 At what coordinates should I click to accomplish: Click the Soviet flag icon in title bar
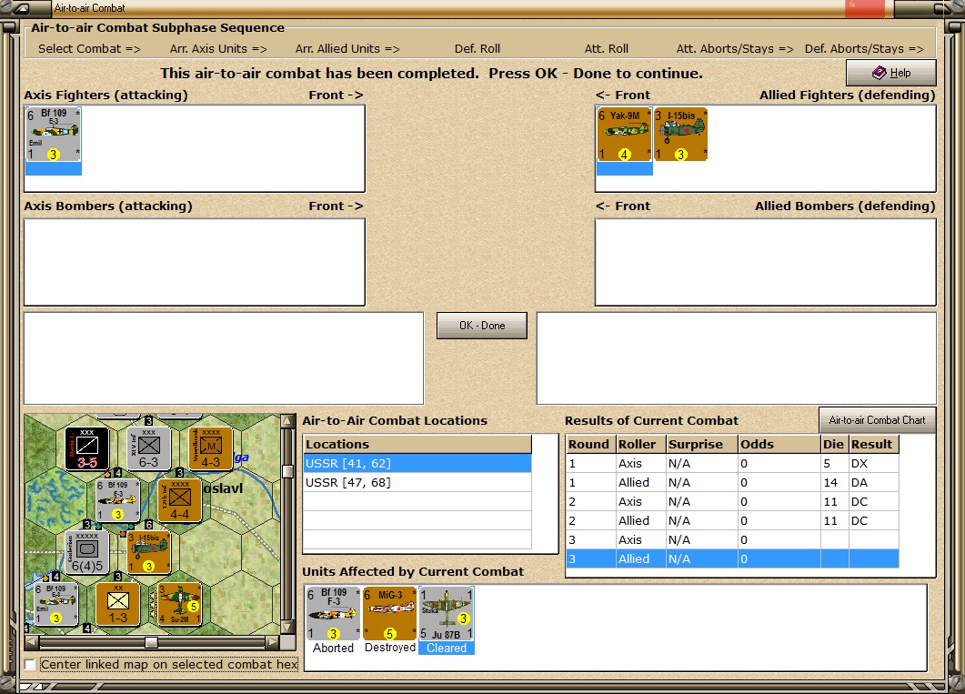(865, 8)
